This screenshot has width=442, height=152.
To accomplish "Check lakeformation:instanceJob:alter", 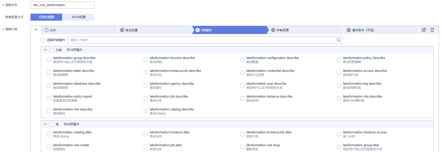I will 242,134.
